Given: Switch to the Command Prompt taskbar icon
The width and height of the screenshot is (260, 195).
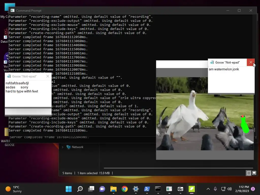Looking at the screenshot, I should [158, 189].
